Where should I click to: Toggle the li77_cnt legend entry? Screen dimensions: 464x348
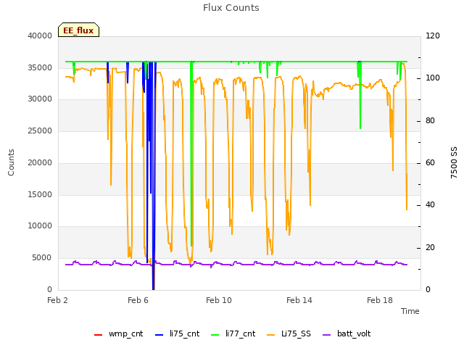pyautogui.click(x=233, y=333)
